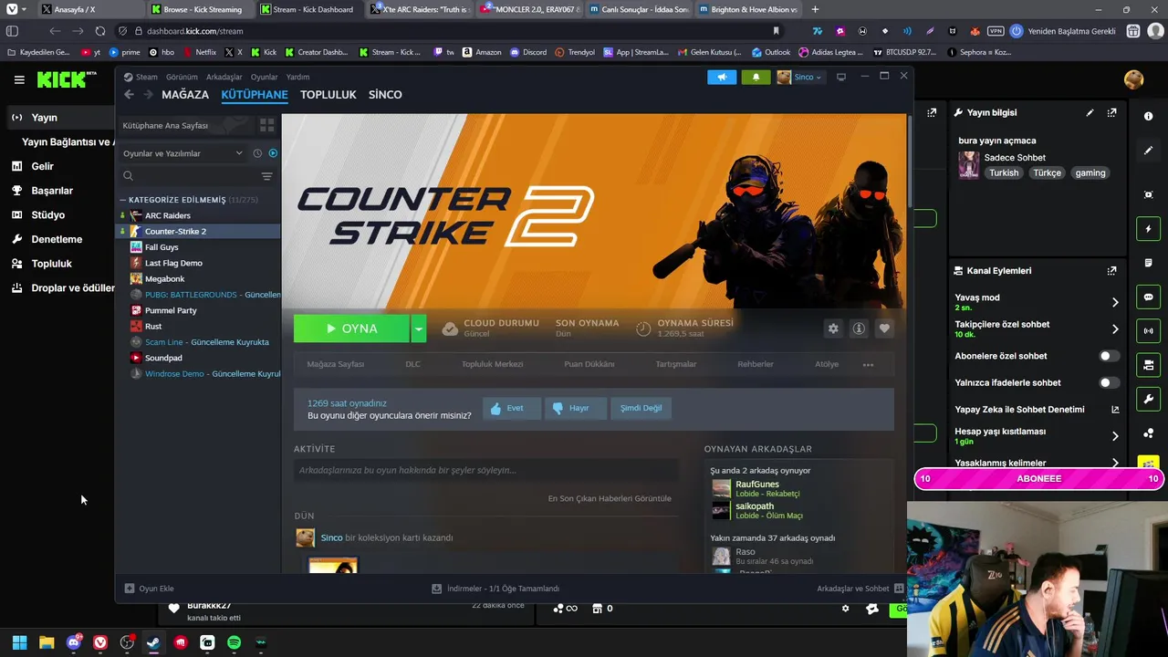Open Topluluk Merkezi link
The image size is (1168, 657).
[x=492, y=364]
